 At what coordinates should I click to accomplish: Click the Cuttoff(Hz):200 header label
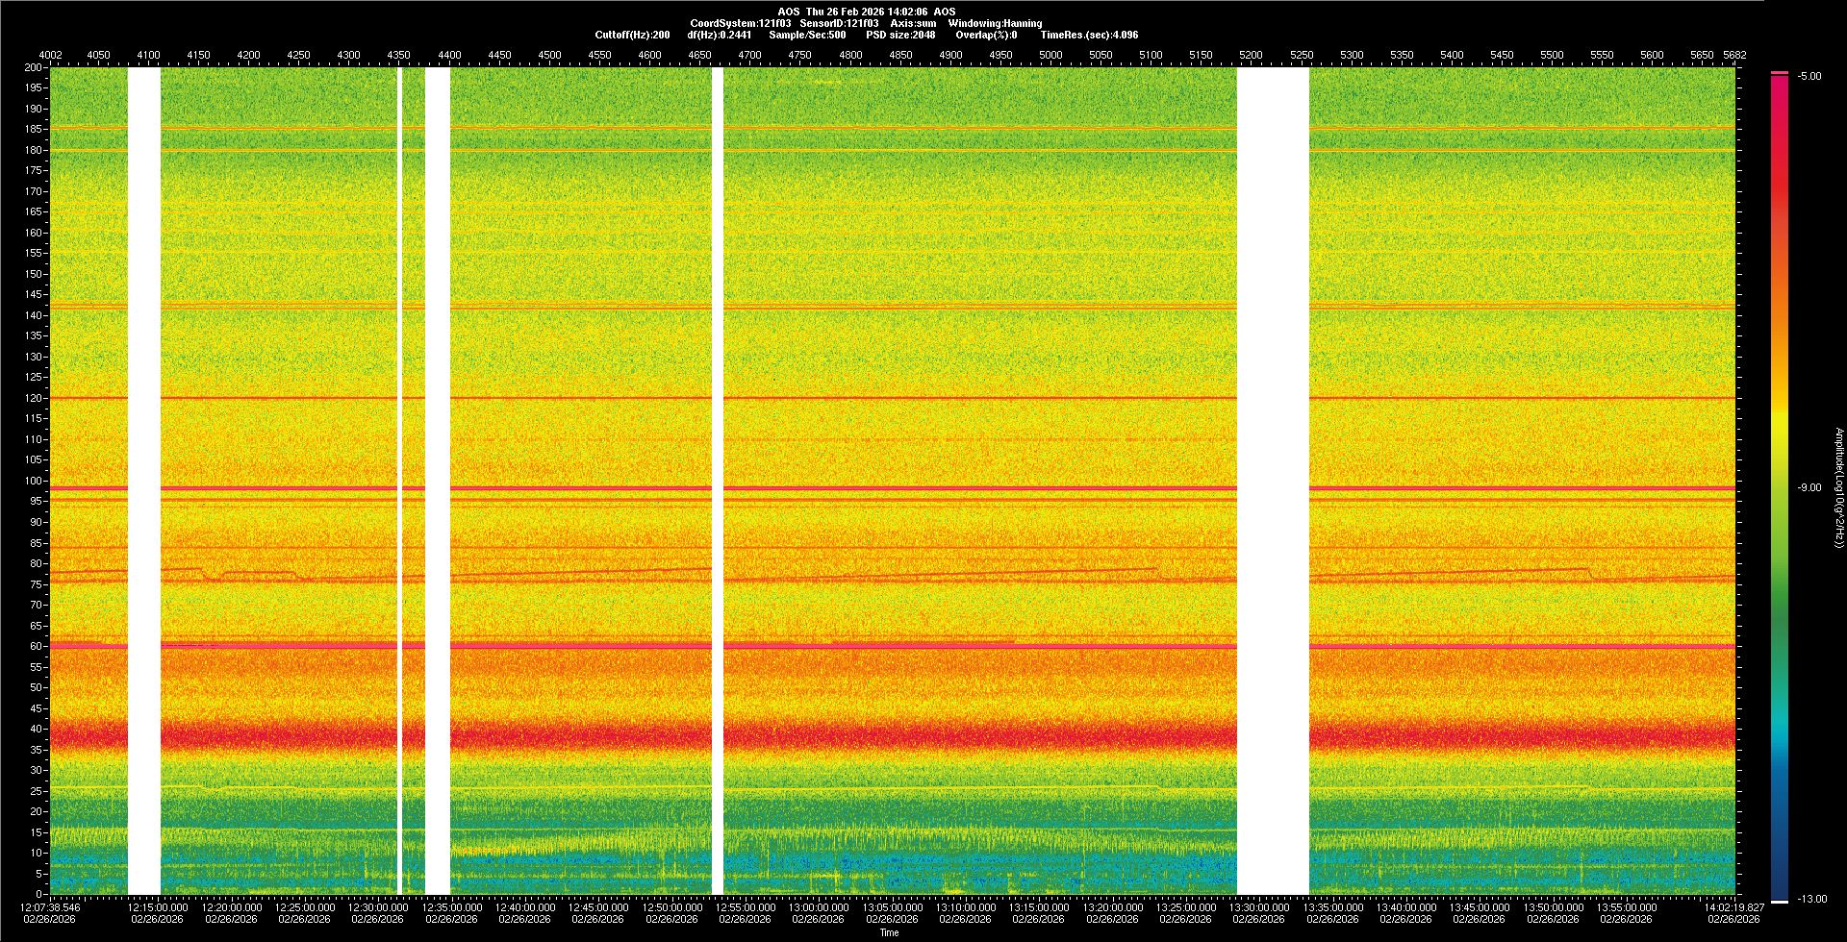click(632, 35)
